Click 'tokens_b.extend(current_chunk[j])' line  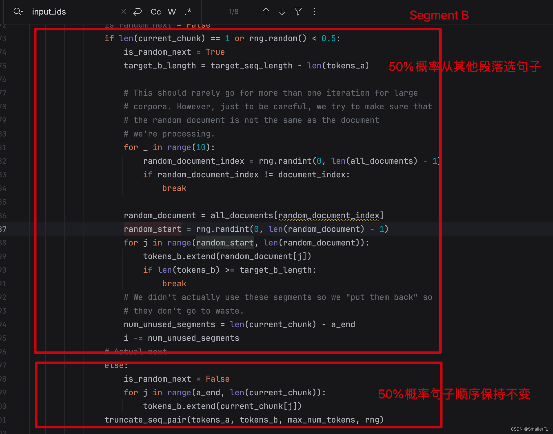click(222, 406)
